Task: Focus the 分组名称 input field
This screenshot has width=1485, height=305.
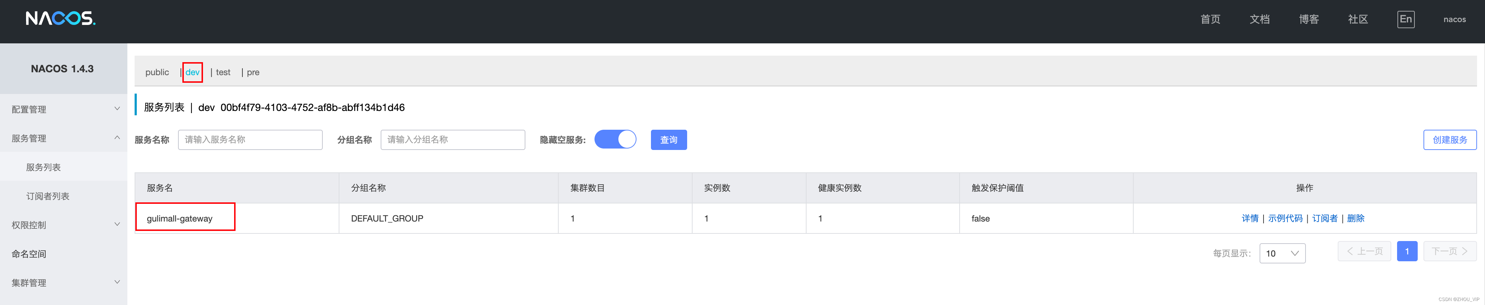Action: click(x=453, y=139)
